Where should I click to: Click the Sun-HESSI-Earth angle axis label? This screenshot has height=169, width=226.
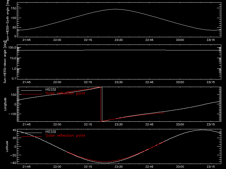[8, 20]
